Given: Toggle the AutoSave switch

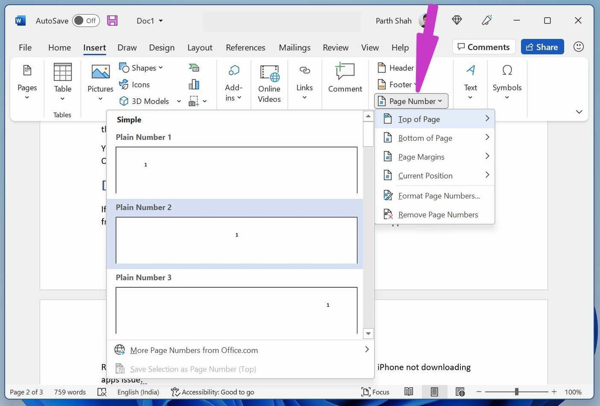Looking at the screenshot, I should pos(86,20).
